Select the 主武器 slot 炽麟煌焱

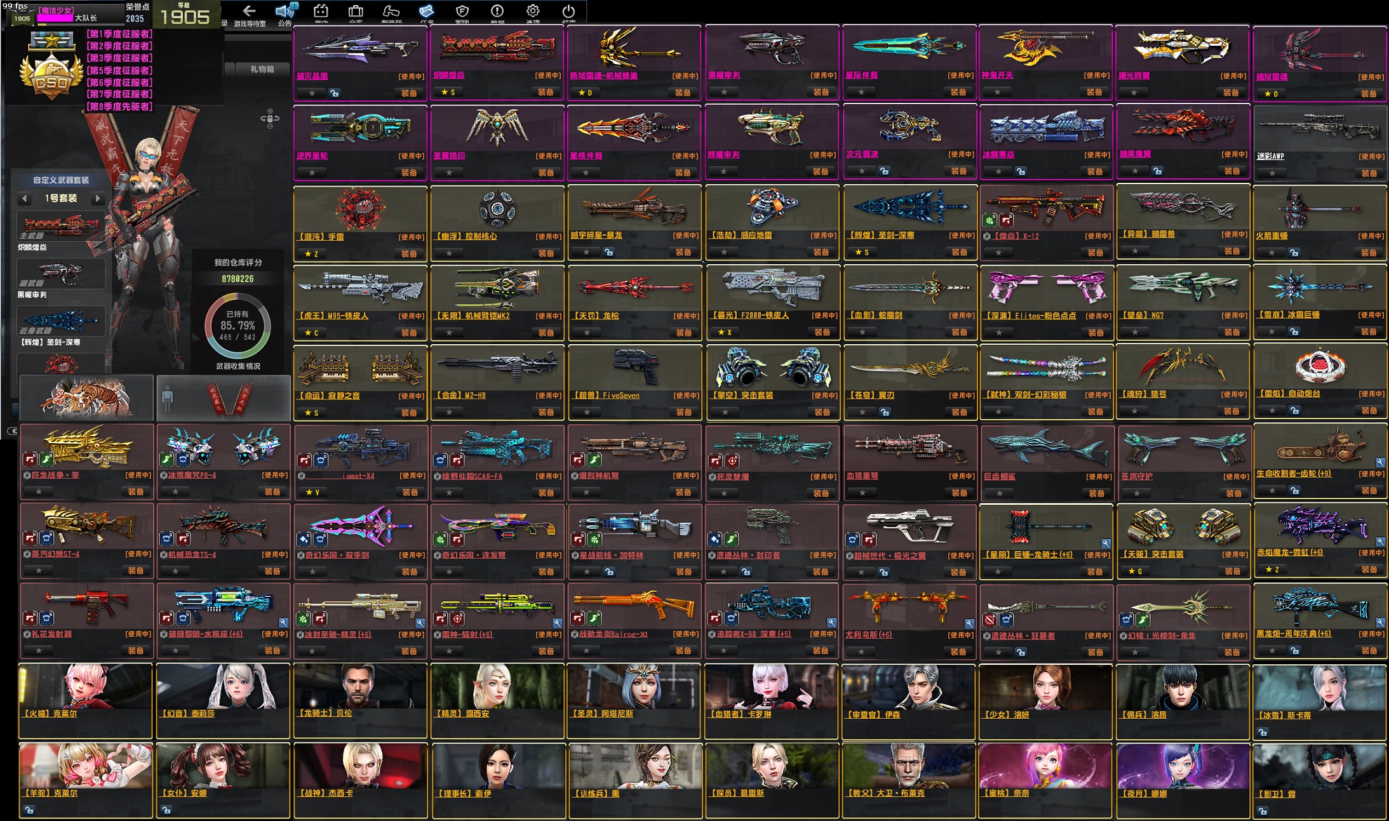61,227
